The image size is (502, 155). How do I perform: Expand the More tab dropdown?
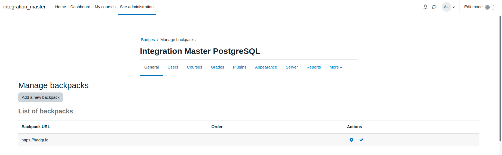[336, 67]
